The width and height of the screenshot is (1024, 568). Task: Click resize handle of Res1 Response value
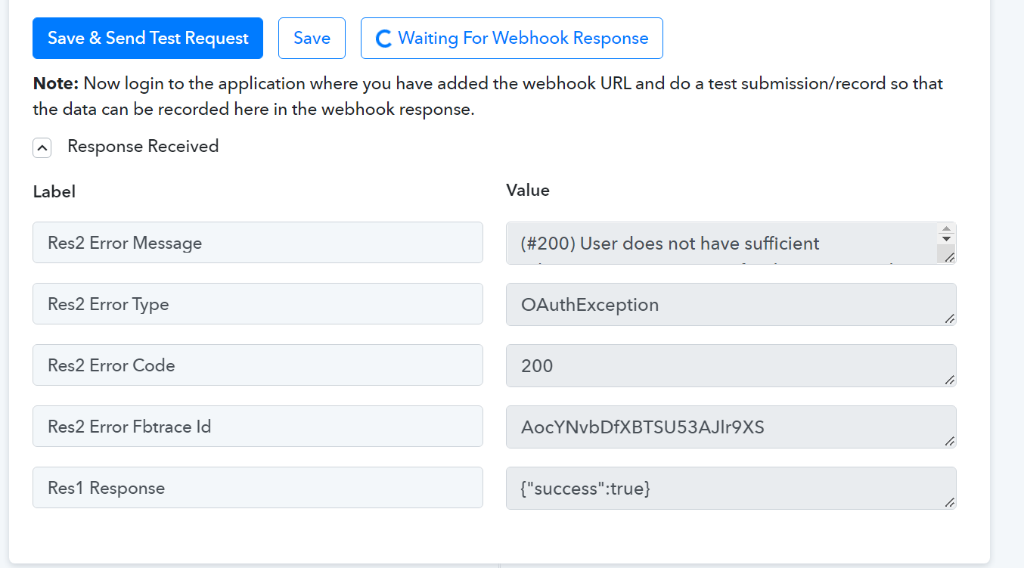tap(949, 502)
